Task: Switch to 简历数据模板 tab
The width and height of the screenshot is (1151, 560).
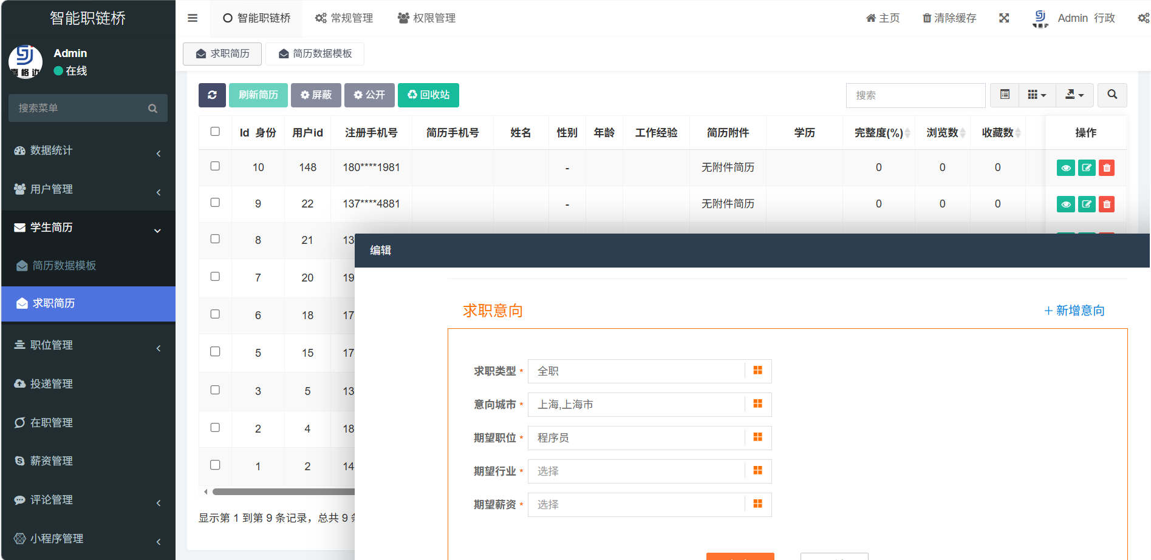Action: [315, 54]
